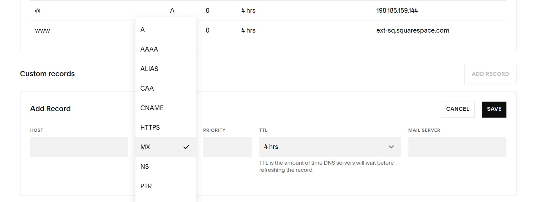Focus the Host input field

coord(79,147)
